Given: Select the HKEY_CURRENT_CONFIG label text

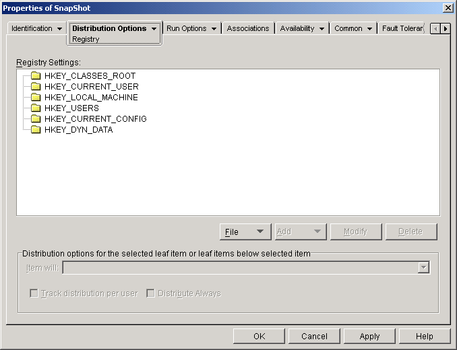Looking at the screenshot, I should [96, 119].
